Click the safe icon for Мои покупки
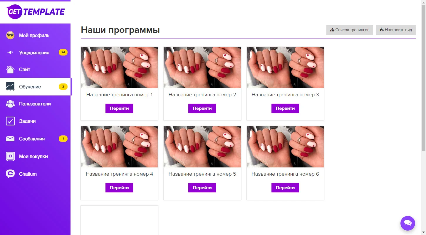The image size is (426, 235). coord(10,156)
